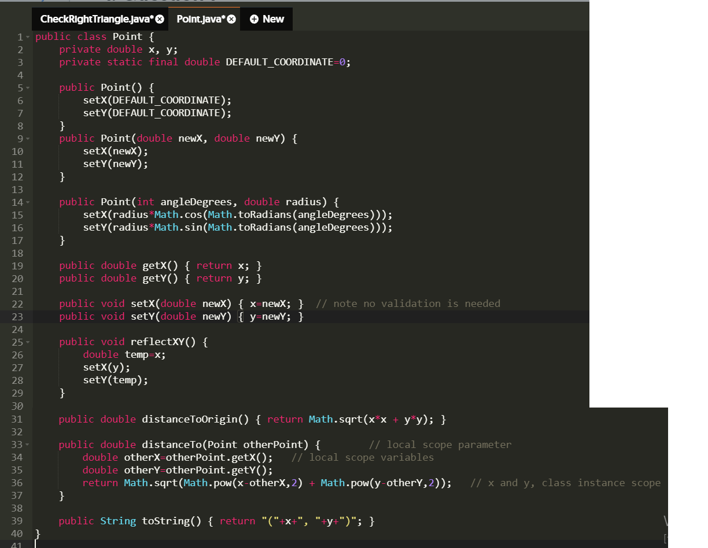Viewport: 708px width, 548px height.
Task: Close the CheckRightTriangle.java tab
Action: [x=159, y=18]
